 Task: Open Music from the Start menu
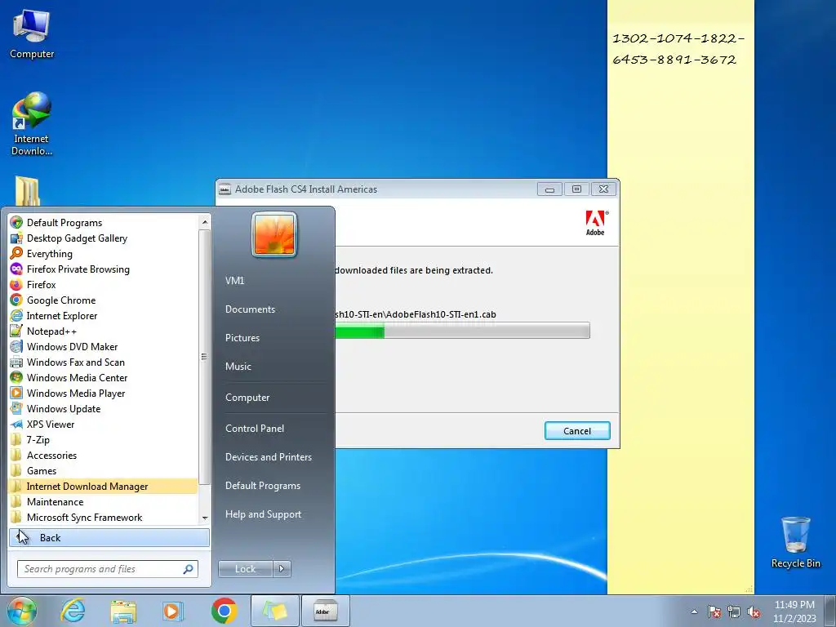(x=238, y=367)
